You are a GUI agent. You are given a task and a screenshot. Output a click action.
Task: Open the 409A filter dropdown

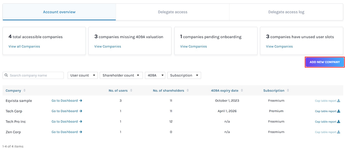coord(155,75)
